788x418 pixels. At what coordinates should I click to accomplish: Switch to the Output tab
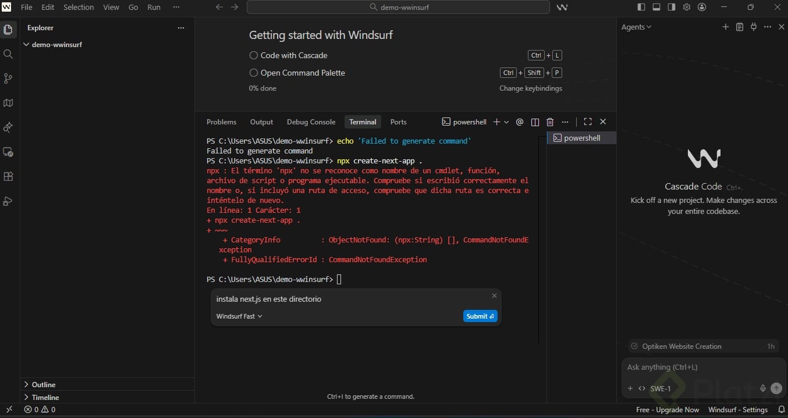[261, 122]
